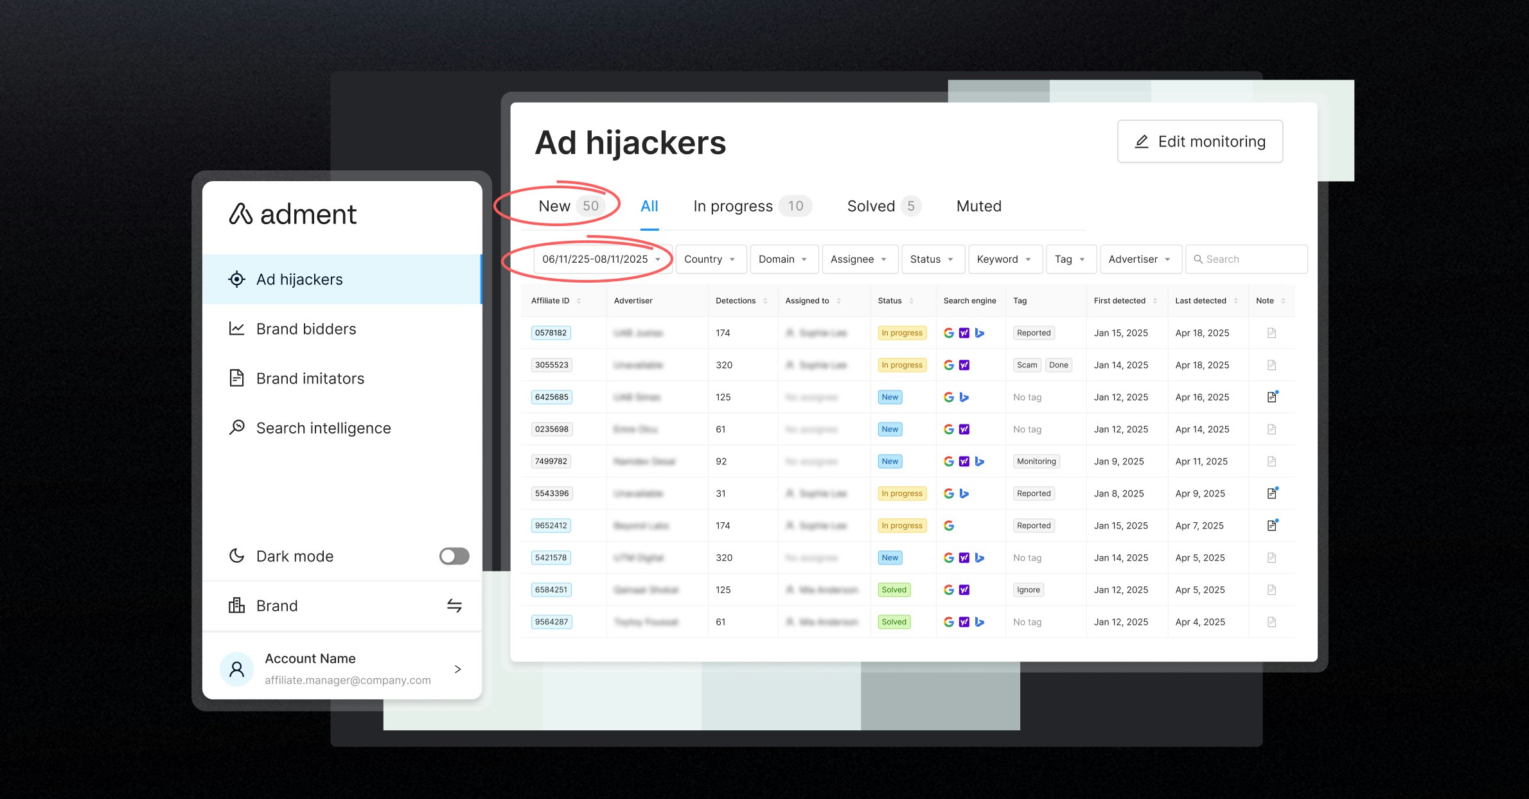Open the Muted tab
Image resolution: width=1529 pixels, height=799 pixels.
pos(978,206)
